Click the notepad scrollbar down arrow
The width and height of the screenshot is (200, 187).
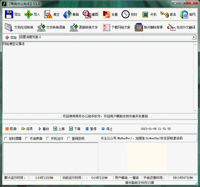point(195,111)
